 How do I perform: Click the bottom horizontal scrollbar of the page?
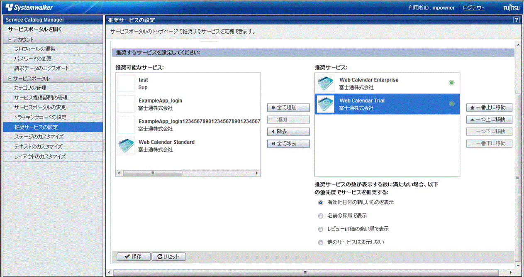[x=305, y=272]
